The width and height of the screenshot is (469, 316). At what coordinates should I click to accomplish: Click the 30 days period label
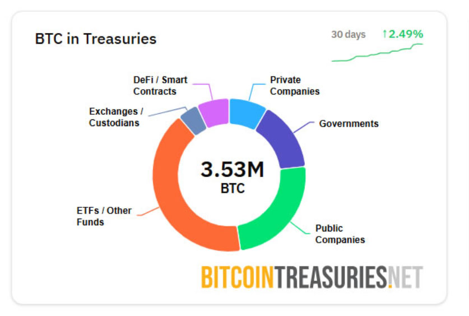[348, 35]
